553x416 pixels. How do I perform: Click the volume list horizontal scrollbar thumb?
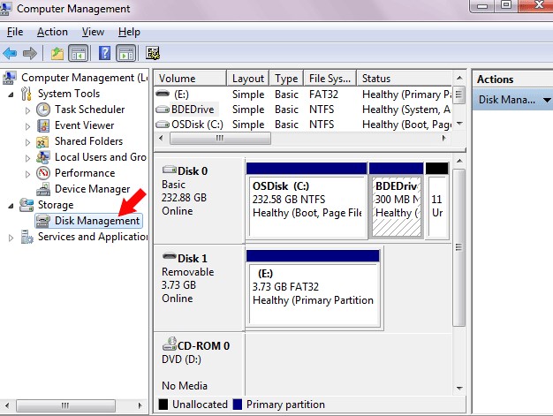[220, 138]
